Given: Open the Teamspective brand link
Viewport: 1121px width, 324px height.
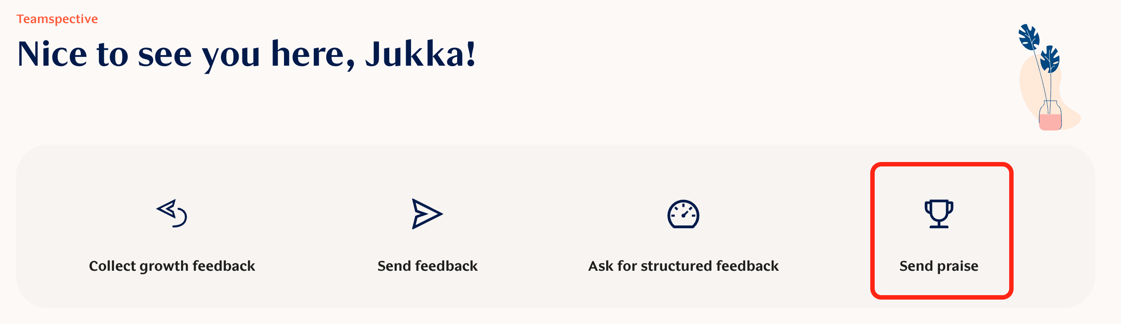Looking at the screenshot, I should click(x=57, y=19).
